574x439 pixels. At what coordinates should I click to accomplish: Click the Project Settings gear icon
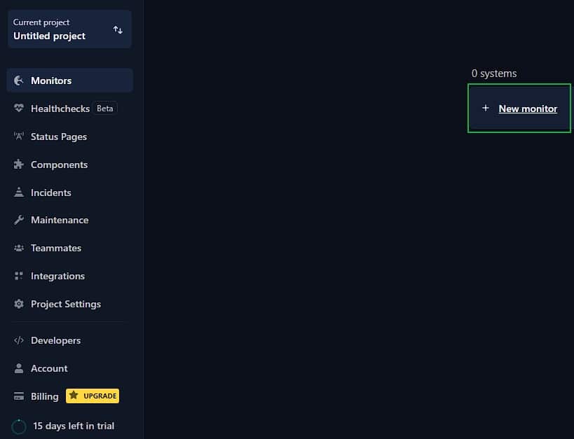[x=19, y=304]
